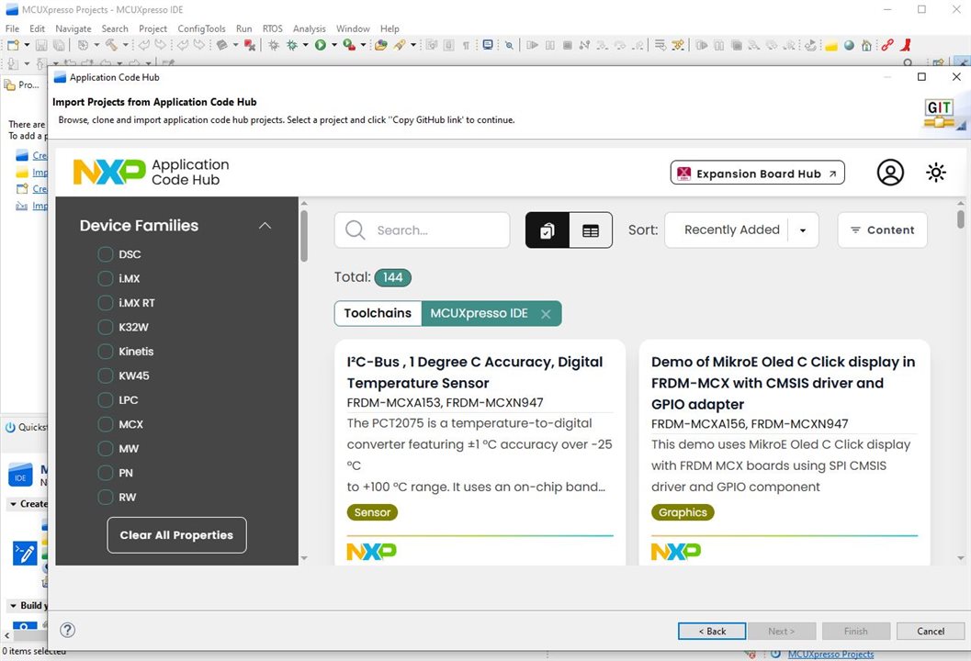Viewport: 971px width, 661px height.
Task: Click the run-with-coverage toolbar icon
Action: coord(349,45)
